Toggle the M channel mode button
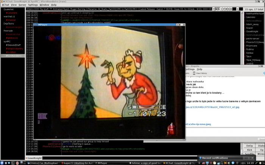This screenshot has height=165, width=265. (x=226, y=9)
